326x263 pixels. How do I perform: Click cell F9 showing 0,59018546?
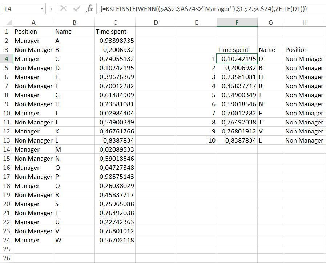[x=237, y=104]
